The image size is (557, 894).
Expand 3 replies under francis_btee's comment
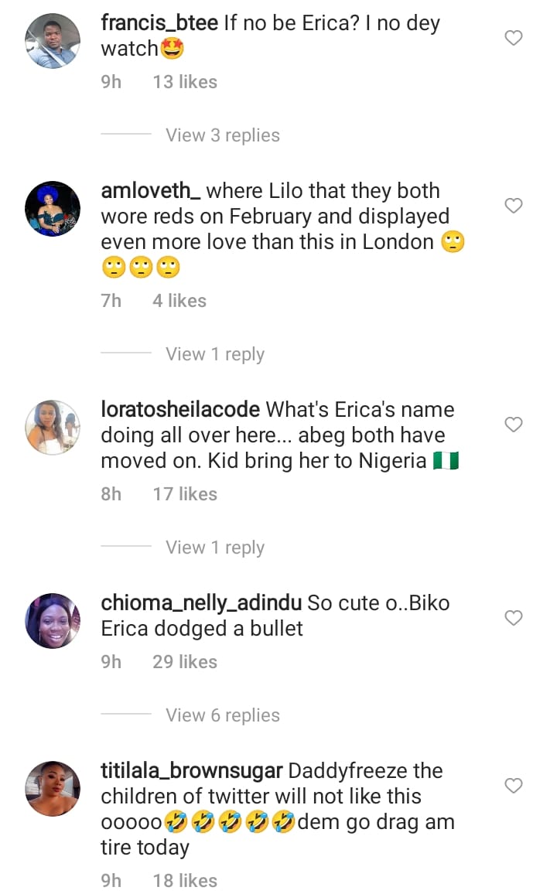click(222, 135)
